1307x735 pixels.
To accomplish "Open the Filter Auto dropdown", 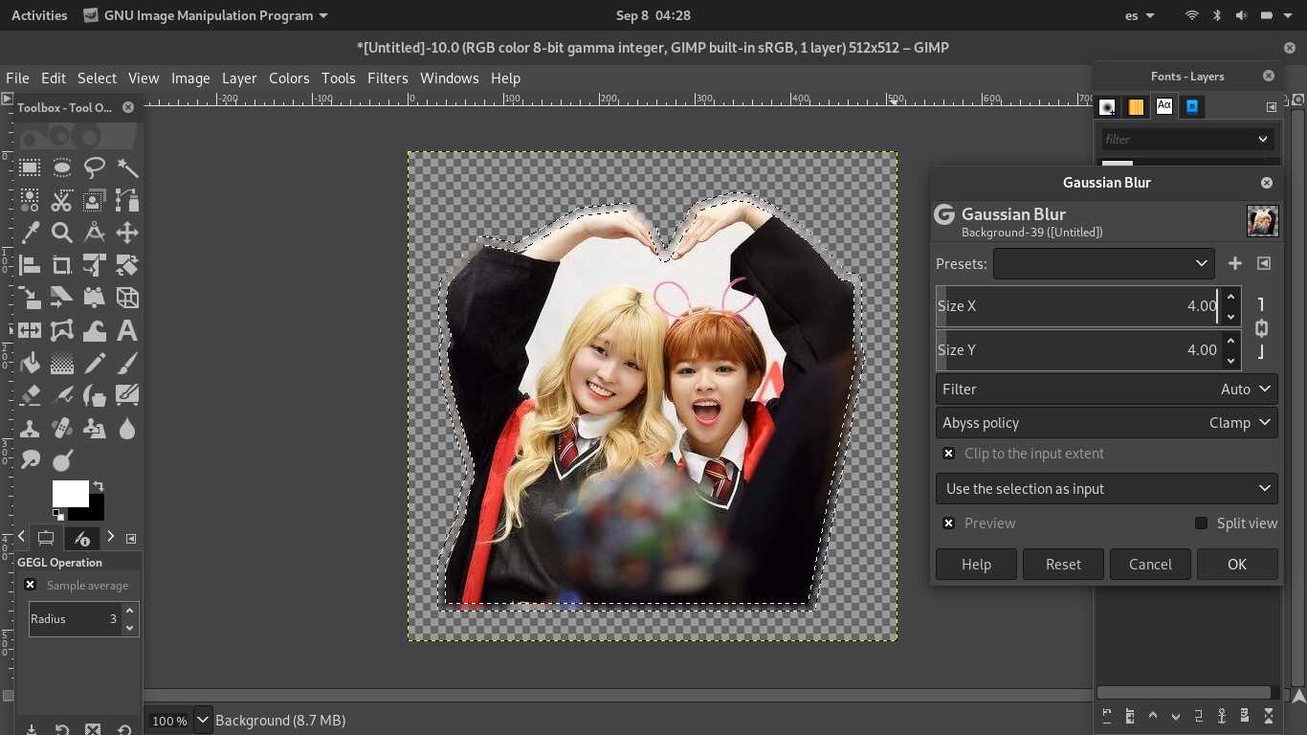I will tap(1106, 390).
